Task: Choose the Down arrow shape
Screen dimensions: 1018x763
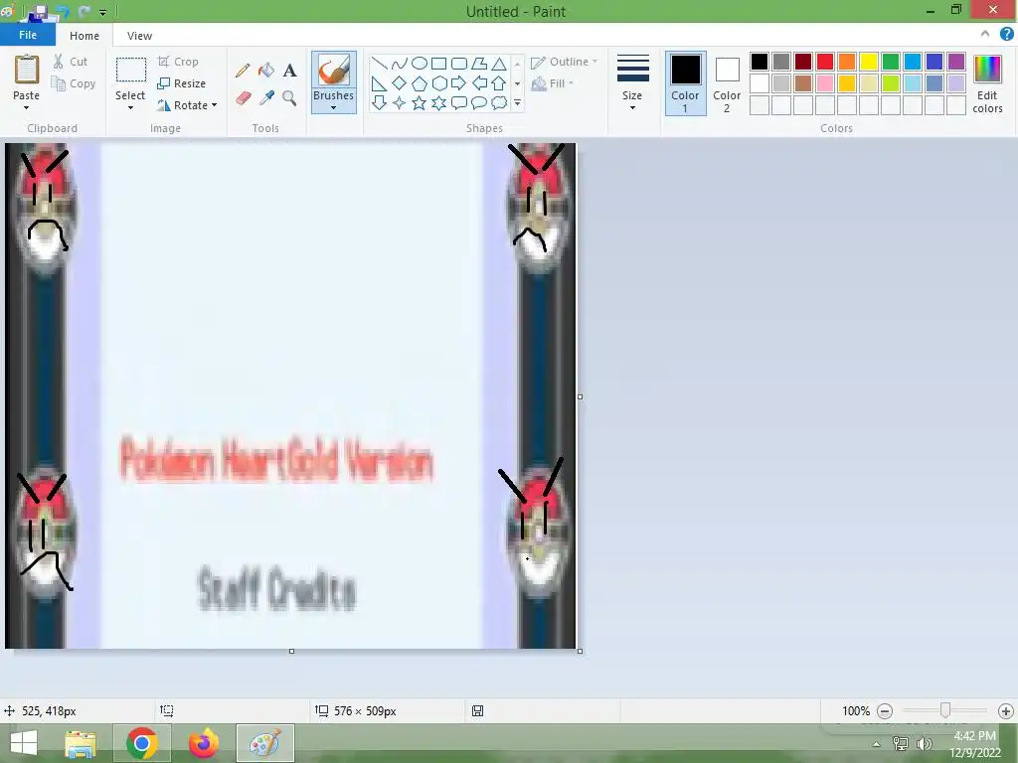Action: pyautogui.click(x=379, y=102)
